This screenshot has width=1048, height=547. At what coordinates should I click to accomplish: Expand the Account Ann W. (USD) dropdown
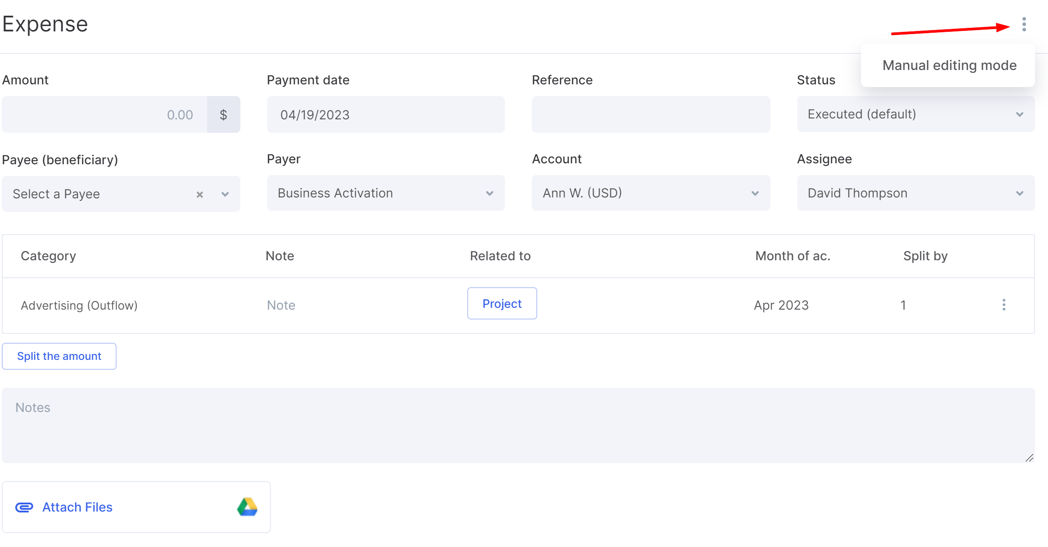click(x=650, y=193)
